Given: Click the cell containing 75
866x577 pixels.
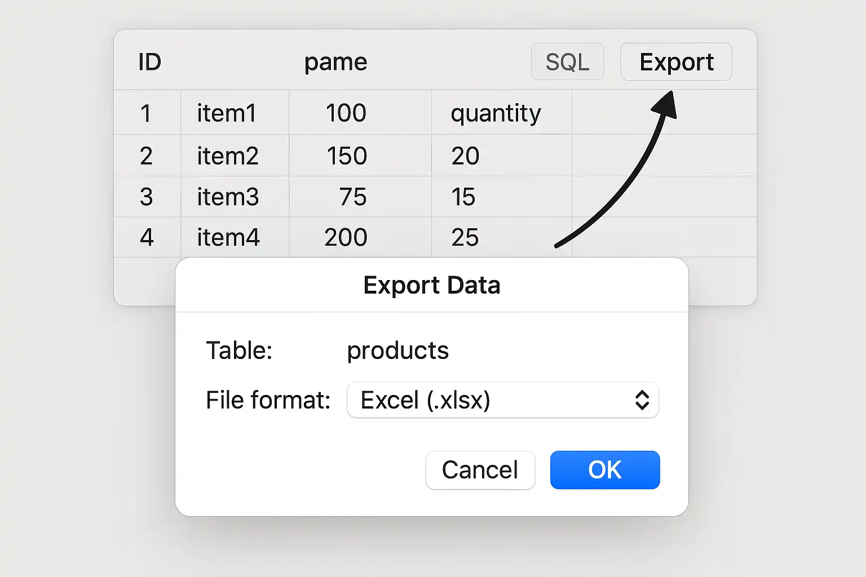Looking at the screenshot, I should tap(360, 197).
